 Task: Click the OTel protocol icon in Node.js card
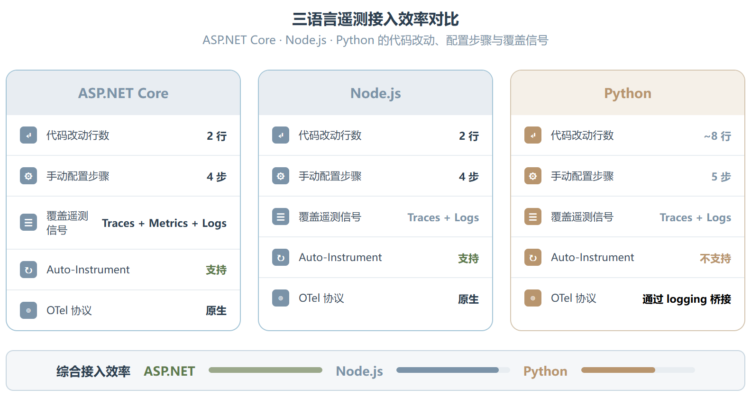click(281, 298)
